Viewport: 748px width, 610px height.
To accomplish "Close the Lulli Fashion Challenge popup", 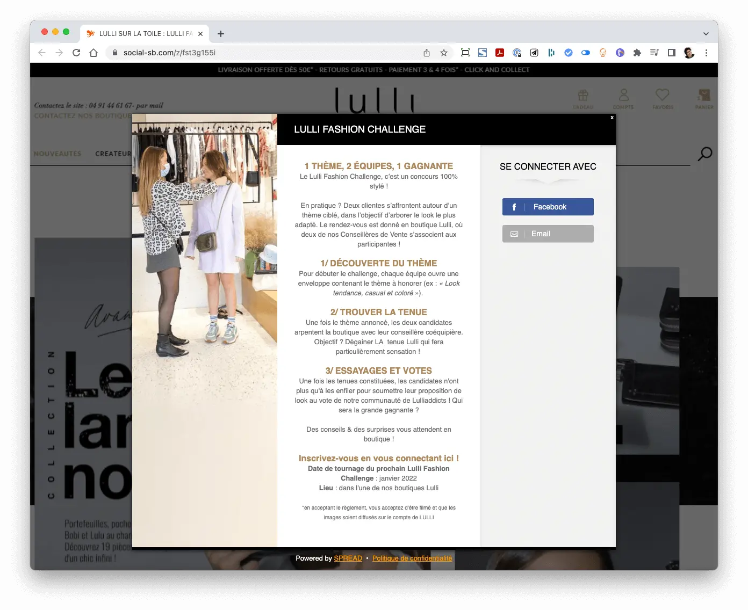I will click(x=612, y=118).
